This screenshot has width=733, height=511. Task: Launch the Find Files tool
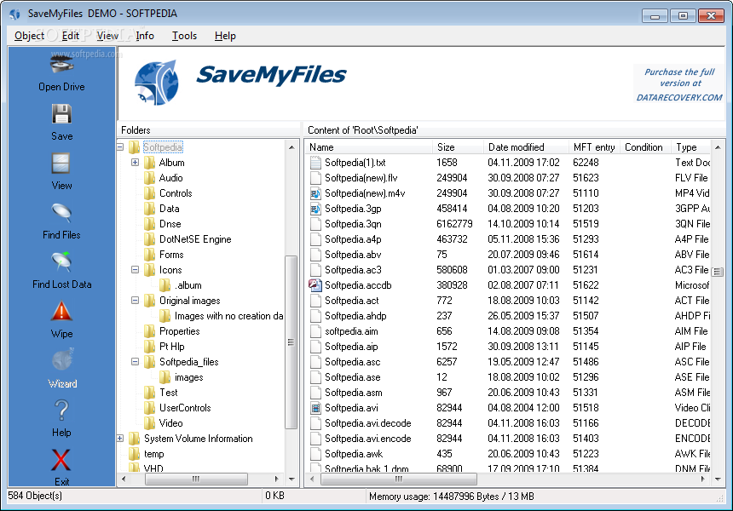(x=61, y=213)
